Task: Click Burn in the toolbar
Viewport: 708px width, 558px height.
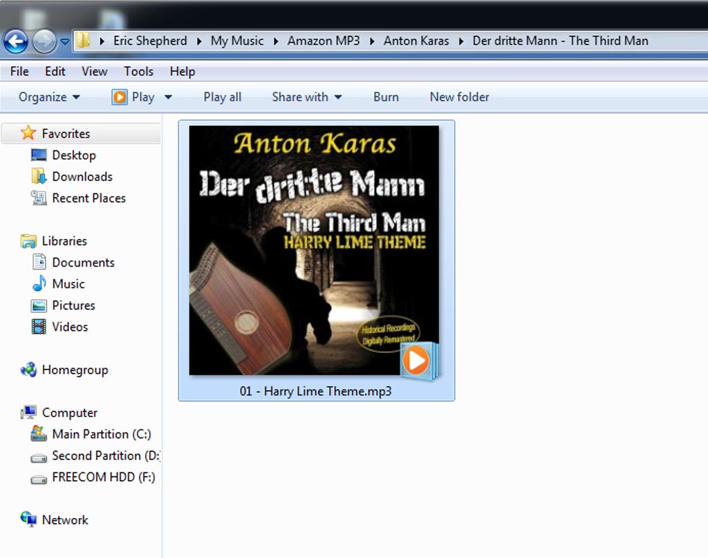Action: (386, 97)
